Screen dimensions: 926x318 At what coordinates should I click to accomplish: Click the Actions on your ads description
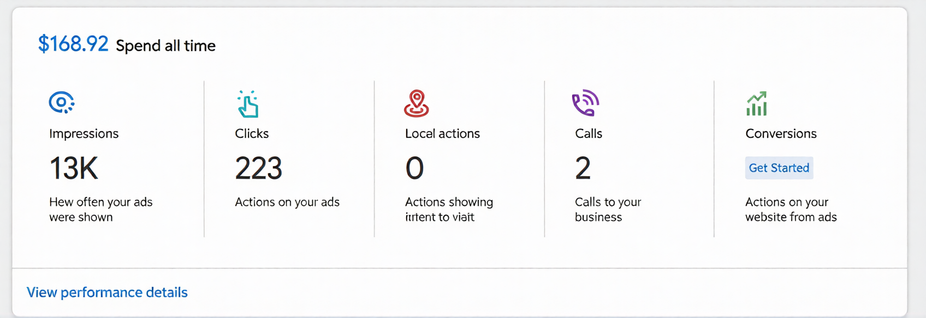(x=287, y=202)
